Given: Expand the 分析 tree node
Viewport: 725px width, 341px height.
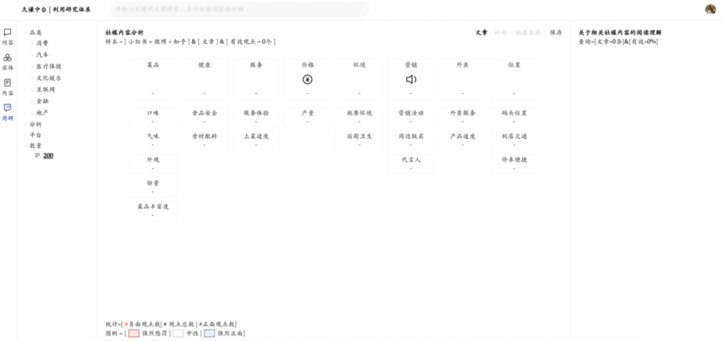Looking at the screenshot, I should point(26,124).
